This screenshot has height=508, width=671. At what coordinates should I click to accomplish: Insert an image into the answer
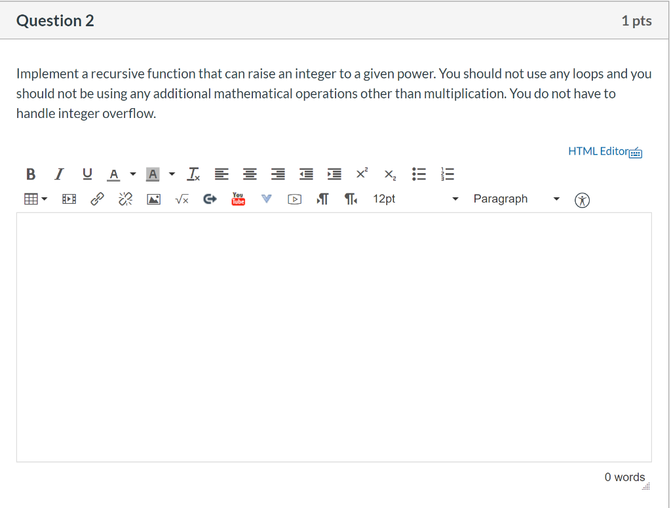153,199
